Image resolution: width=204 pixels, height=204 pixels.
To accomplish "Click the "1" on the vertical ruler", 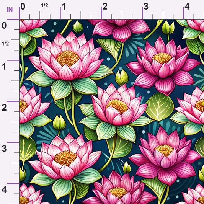I will [x=4, y=67].
